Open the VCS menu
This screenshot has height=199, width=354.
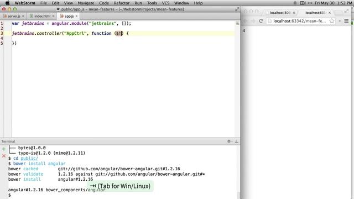(x=165, y=3)
